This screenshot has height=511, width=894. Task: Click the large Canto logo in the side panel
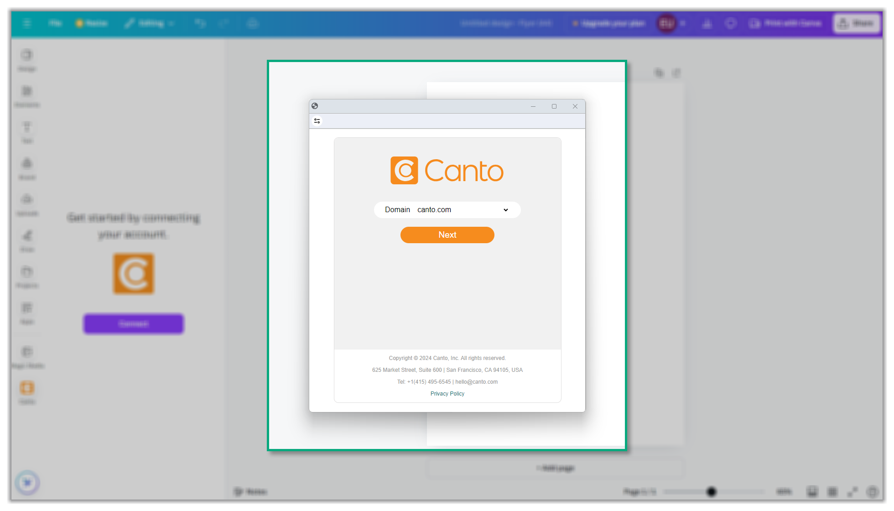point(134,274)
